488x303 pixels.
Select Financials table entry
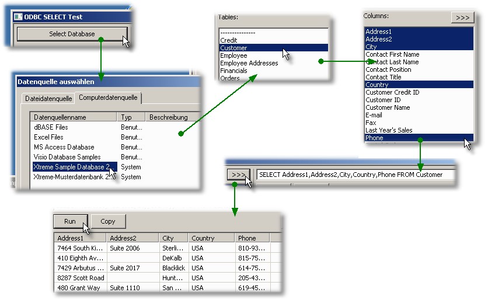(x=233, y=71)
